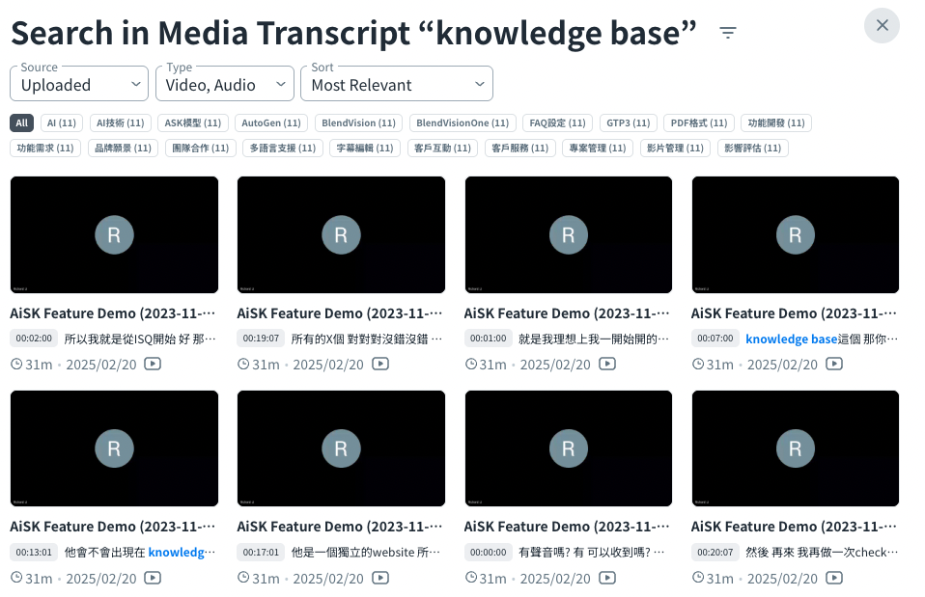The width and height of the screenshot is (925, 597).
Task: Click the video icon under the 00:07:00 result
Action: pyautogui.click(x=834, y=364)
